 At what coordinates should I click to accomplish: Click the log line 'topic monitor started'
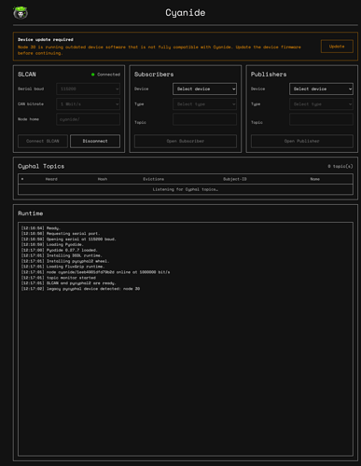[59, 278]
